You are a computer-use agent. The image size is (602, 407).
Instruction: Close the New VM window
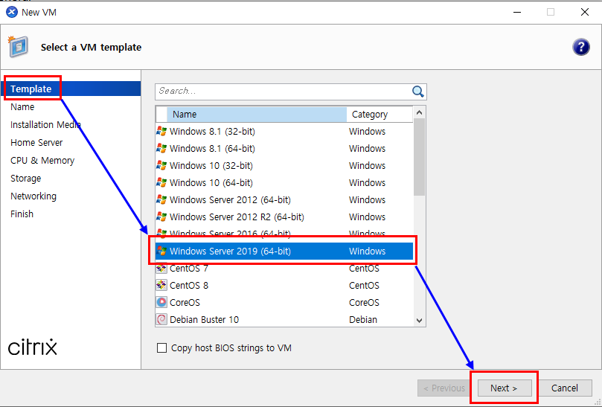click(585, 13)
